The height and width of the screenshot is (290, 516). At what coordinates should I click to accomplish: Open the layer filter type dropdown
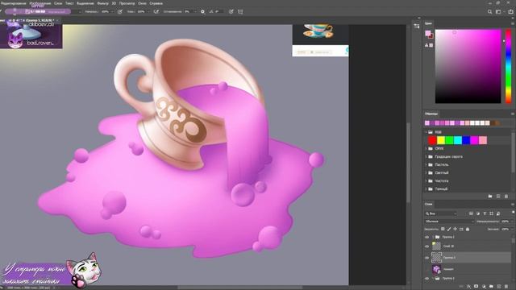[x=441, y=213]
